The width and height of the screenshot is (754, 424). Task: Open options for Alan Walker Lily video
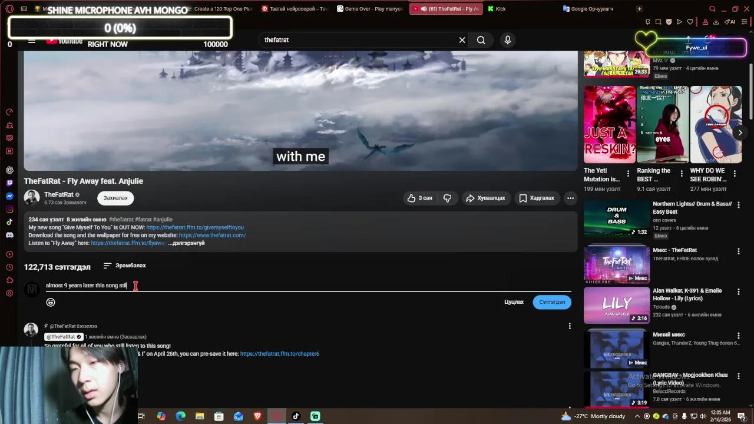[738, 291]
